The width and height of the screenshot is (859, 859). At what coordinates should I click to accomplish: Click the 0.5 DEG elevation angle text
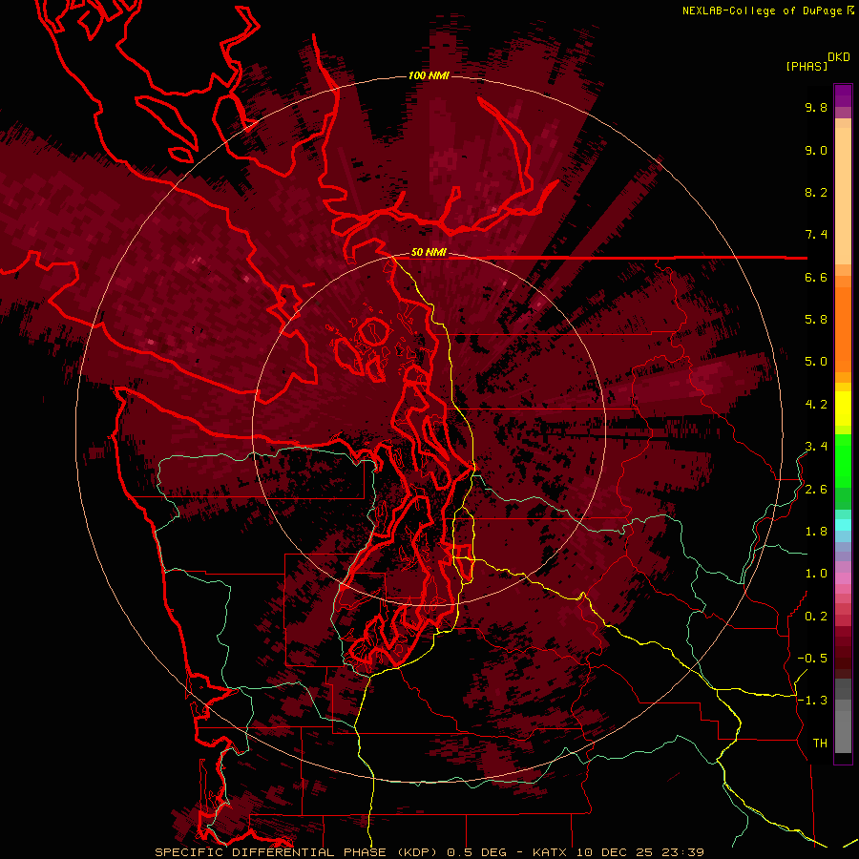(x=476, y=852)
